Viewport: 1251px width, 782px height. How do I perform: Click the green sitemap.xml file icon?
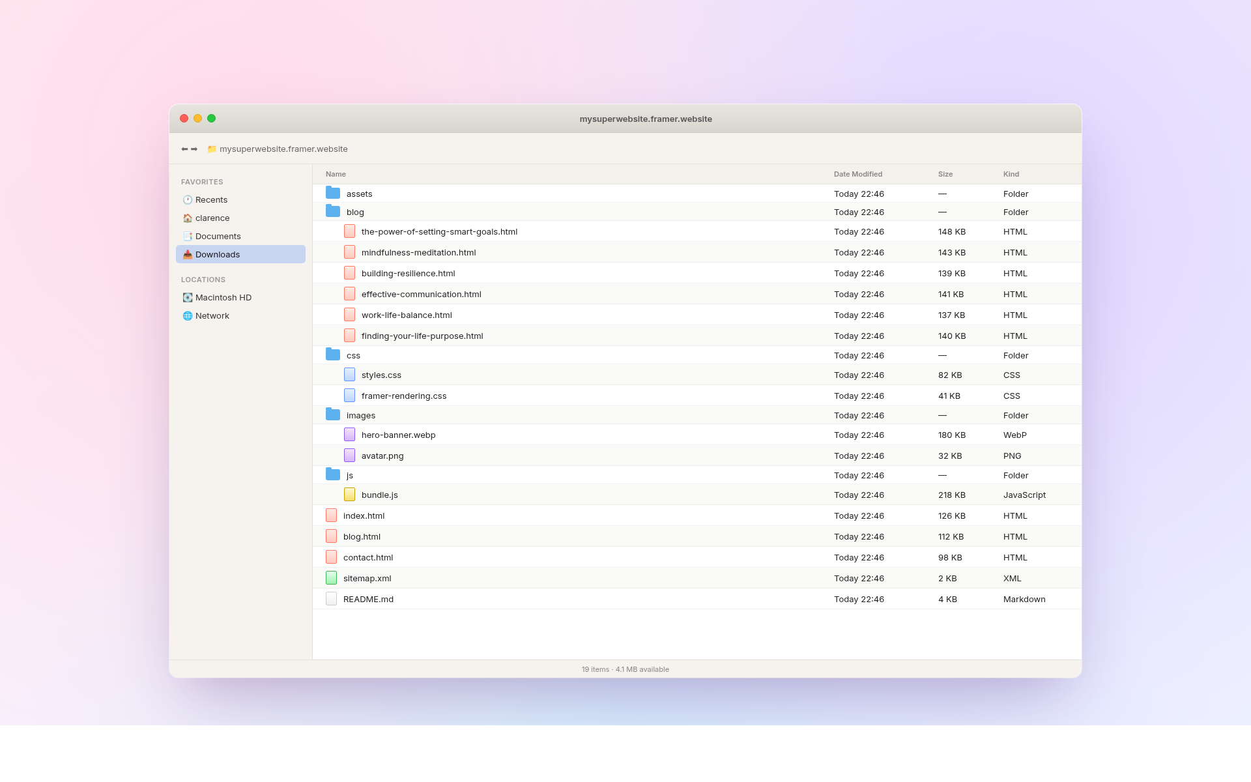[331, 578]
